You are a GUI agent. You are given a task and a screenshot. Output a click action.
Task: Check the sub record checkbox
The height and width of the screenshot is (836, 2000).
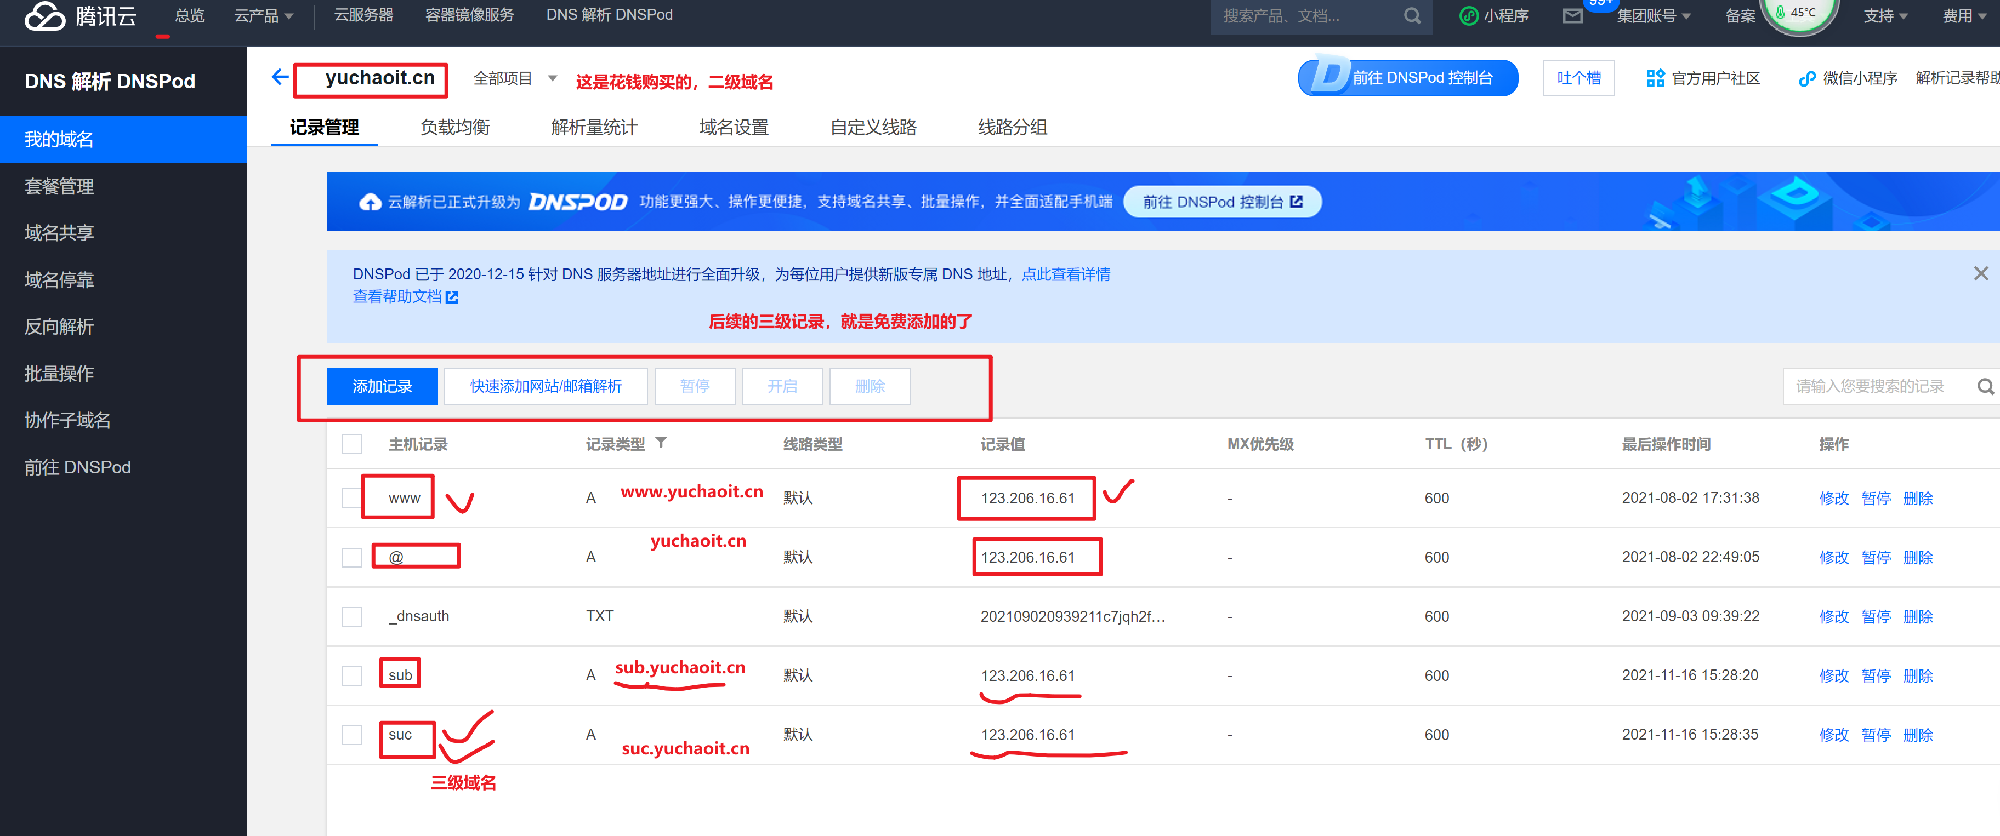tap(352, 675)
